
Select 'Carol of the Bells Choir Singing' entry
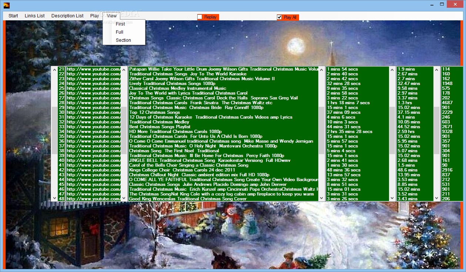189,165
